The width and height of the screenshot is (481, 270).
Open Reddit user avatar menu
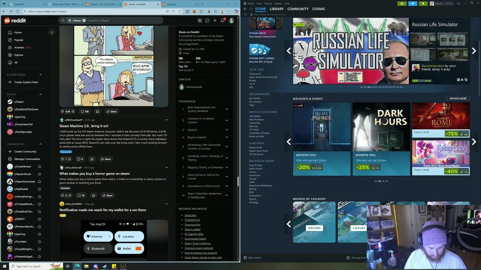[231, 21]
